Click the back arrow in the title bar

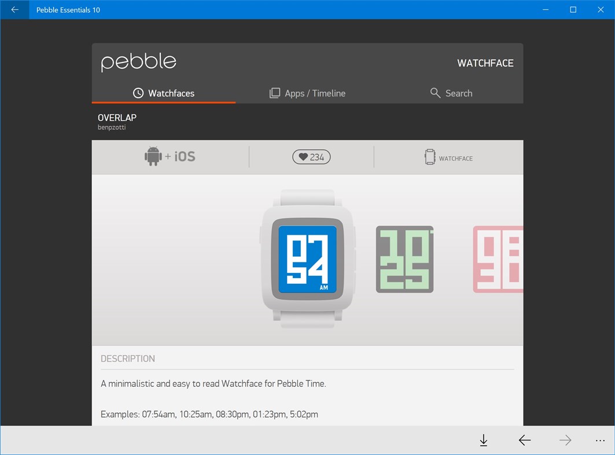(x=14, y=9)
